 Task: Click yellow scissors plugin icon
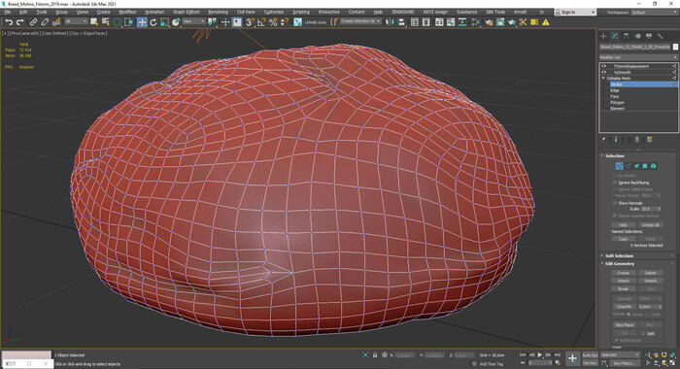pyautogui.click(x=523, y=21)
